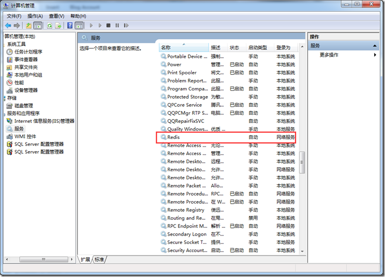Click the Up one level folder icon
The height and width of the screenshot is (277, 385).
[x=29, y=25]
